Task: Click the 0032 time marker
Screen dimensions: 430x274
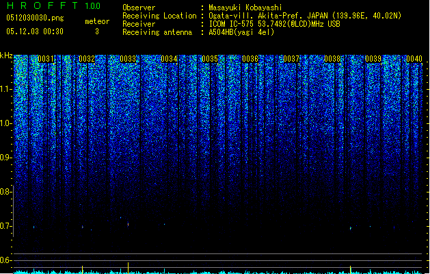Action: [x=87, y=59]
